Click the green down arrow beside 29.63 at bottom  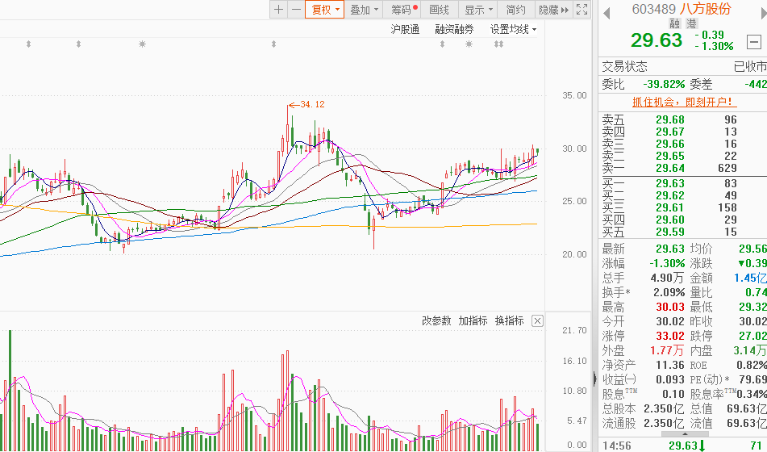click(x=702, y=446)
